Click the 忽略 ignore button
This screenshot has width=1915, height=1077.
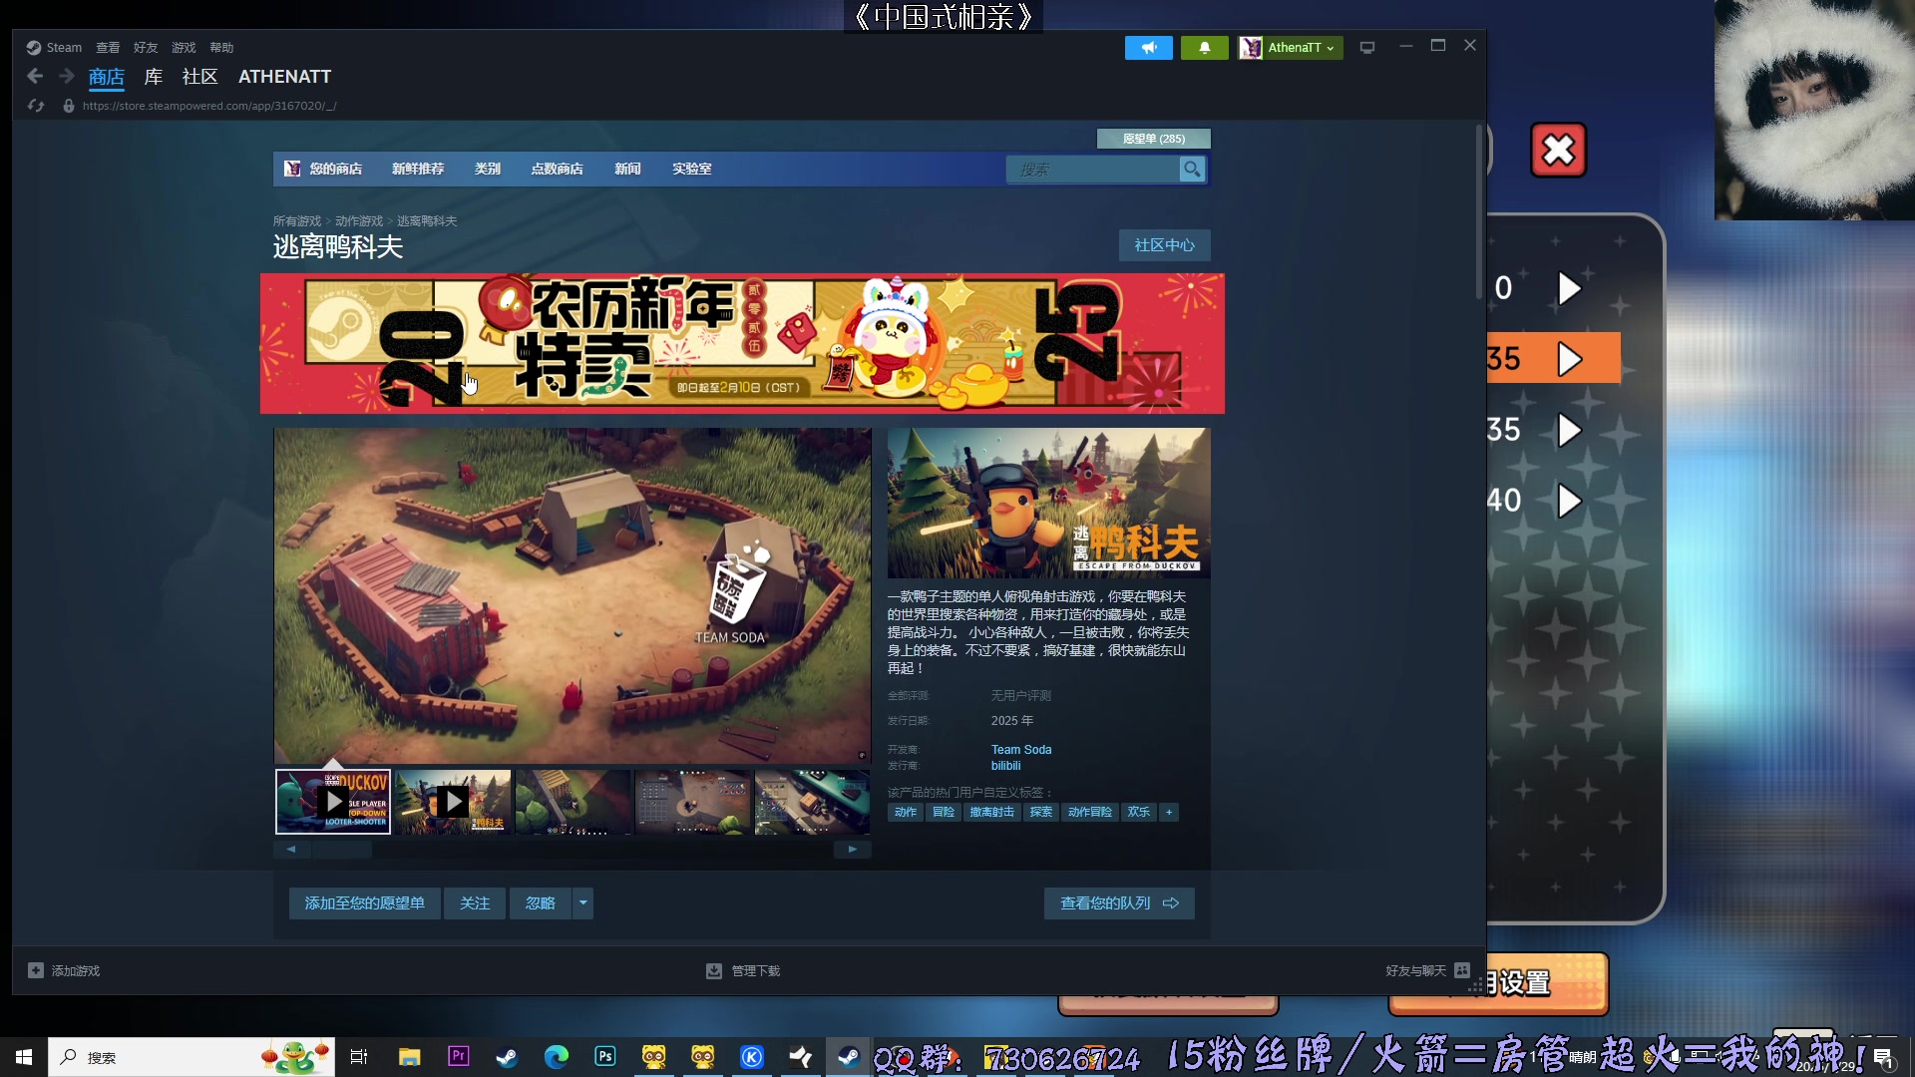[541, 903]
